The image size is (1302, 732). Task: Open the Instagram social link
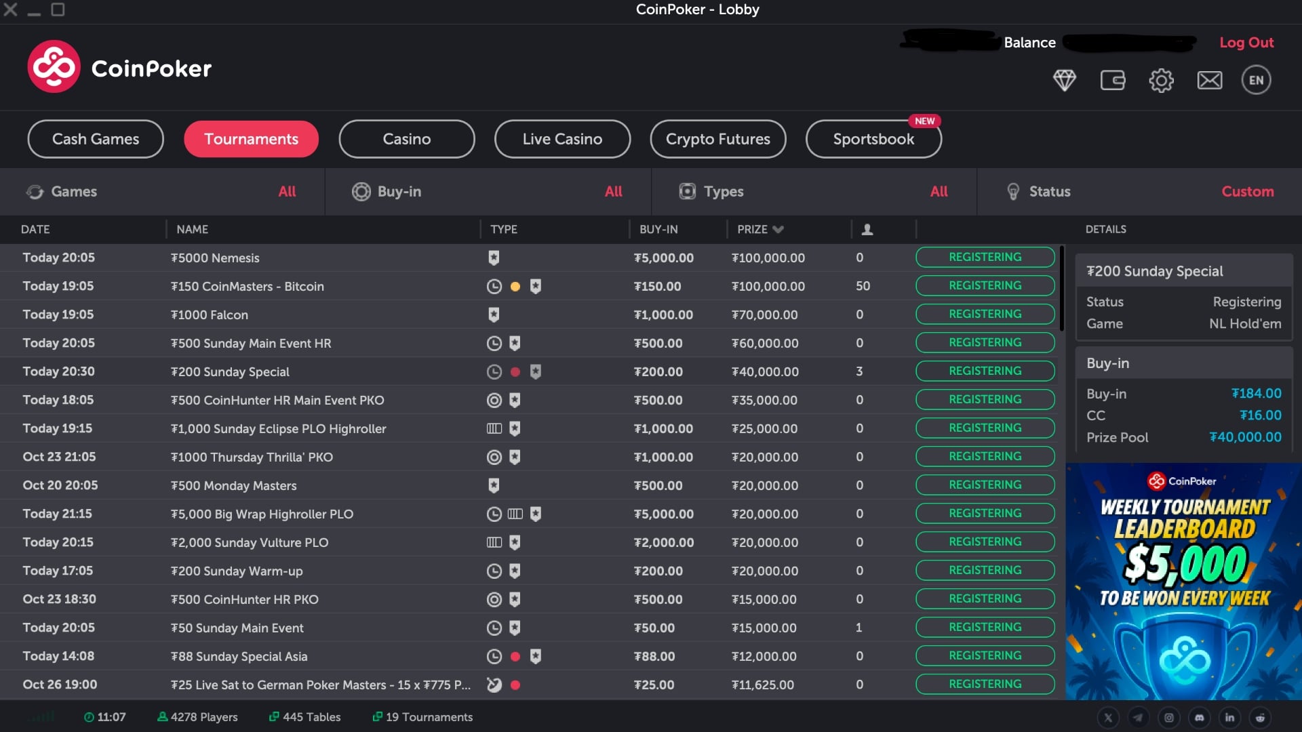point(1169,717)
